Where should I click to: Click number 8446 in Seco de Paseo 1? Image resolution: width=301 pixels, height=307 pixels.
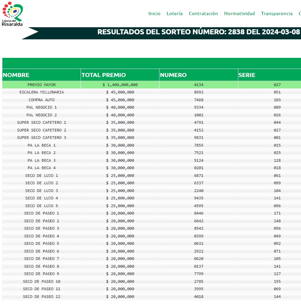point(199,213)
